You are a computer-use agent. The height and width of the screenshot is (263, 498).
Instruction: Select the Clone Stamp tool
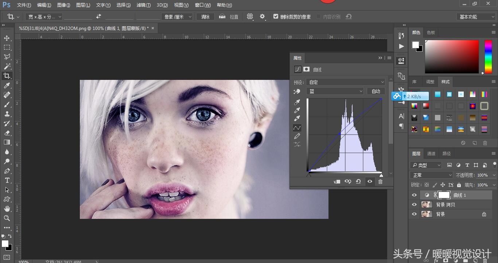[7, 114]
